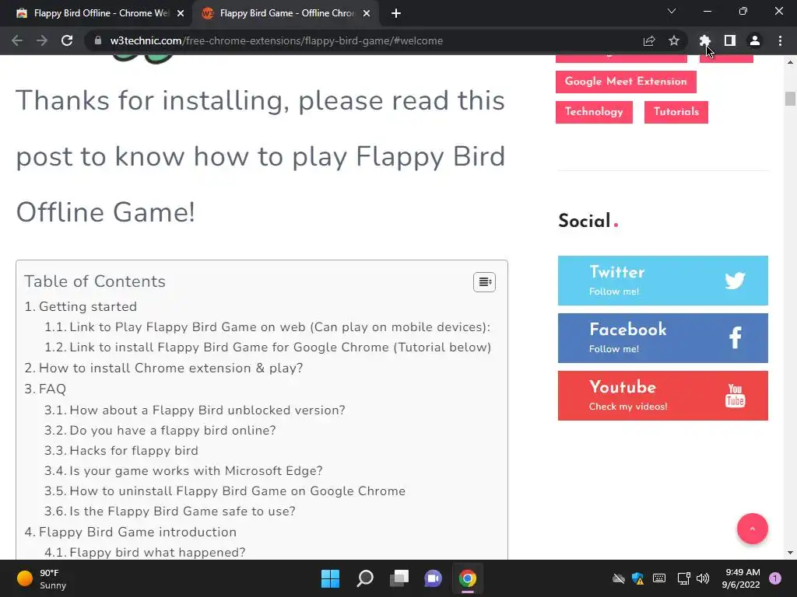Toggle the Chrome side panel icon

pyautogui.click(x=730, y=40)
